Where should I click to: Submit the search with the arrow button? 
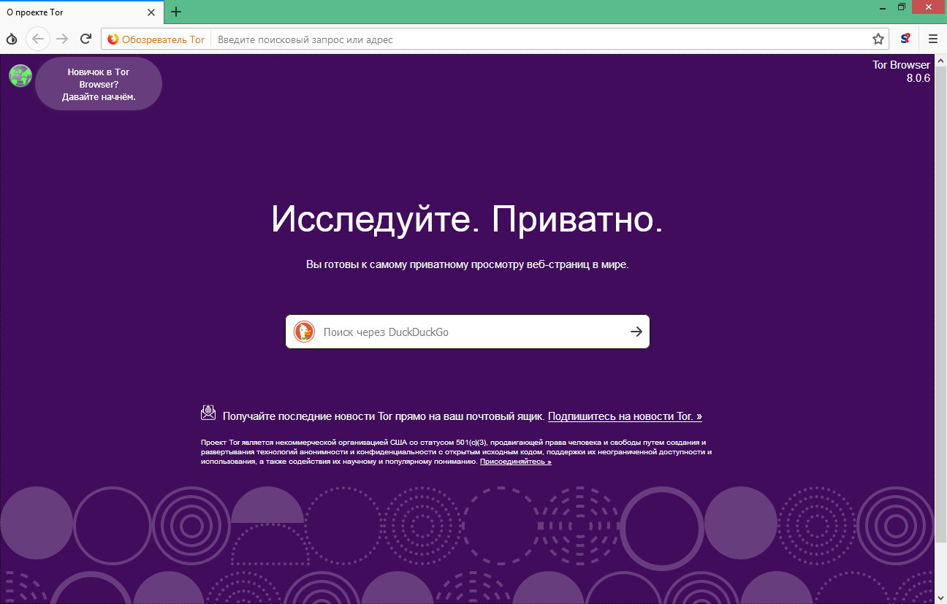pos(635,331)
